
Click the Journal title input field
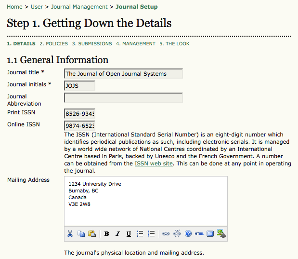tap(123, 74)
